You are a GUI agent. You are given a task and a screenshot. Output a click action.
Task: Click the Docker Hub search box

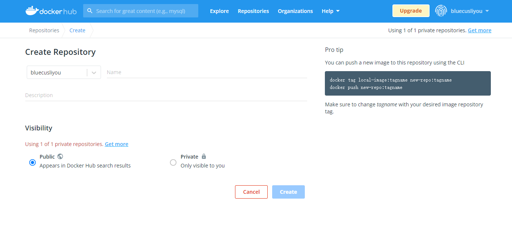141,11
